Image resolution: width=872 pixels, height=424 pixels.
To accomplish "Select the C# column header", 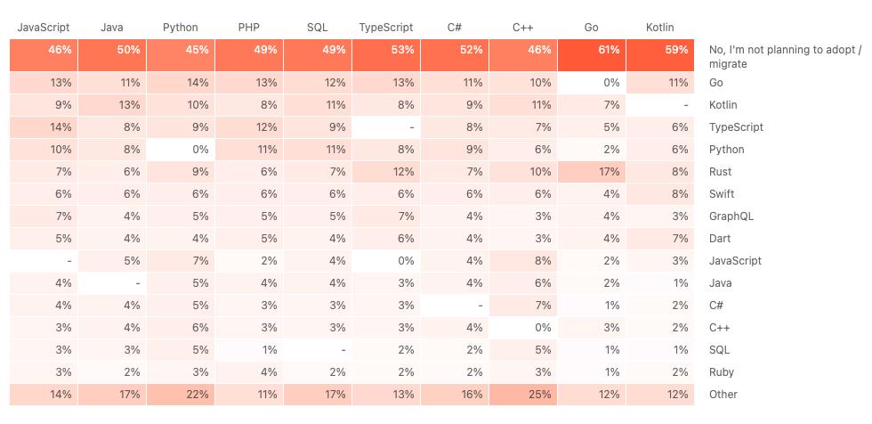I will coord(454,28).
